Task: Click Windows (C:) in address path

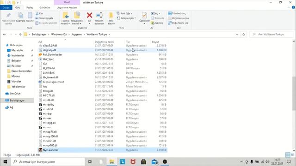Action: coord(59,35)
